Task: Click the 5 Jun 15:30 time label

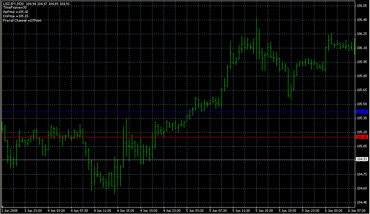Action: tap(265, 210)
